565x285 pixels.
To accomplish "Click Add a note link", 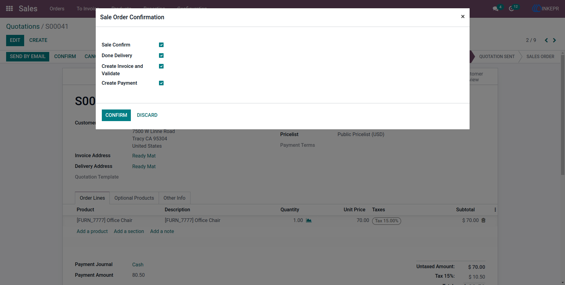I will point(162,231).
